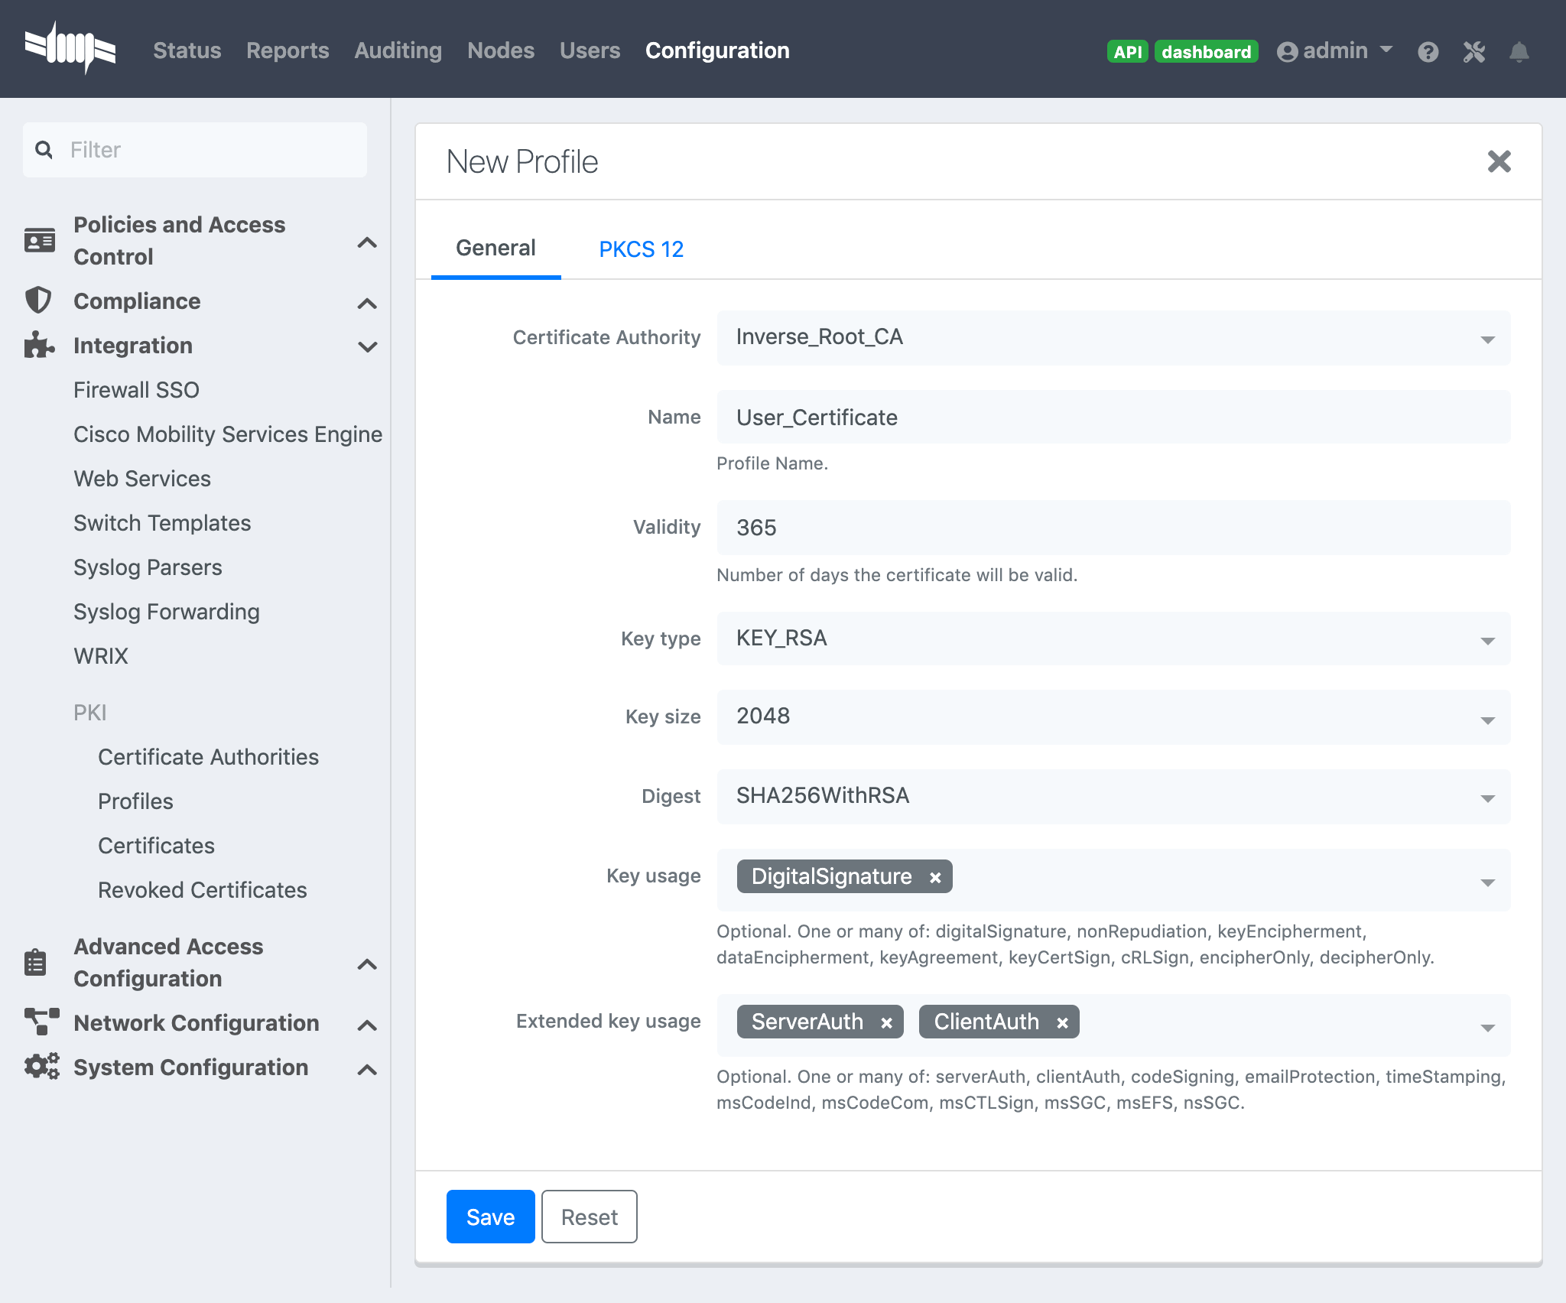Save the new profile
The width and height of the screenshot is (1566, 1303).
coord(490,1217)
